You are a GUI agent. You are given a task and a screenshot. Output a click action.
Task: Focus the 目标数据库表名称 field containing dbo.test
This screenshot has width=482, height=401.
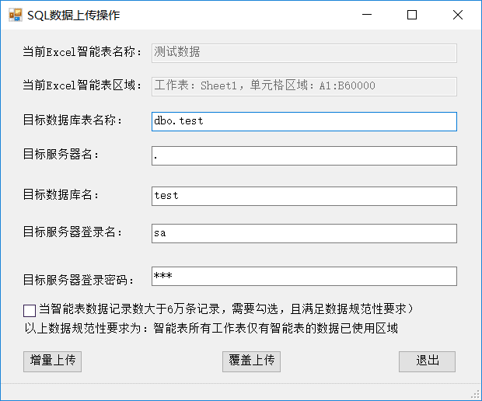click(x=304, y=122)
